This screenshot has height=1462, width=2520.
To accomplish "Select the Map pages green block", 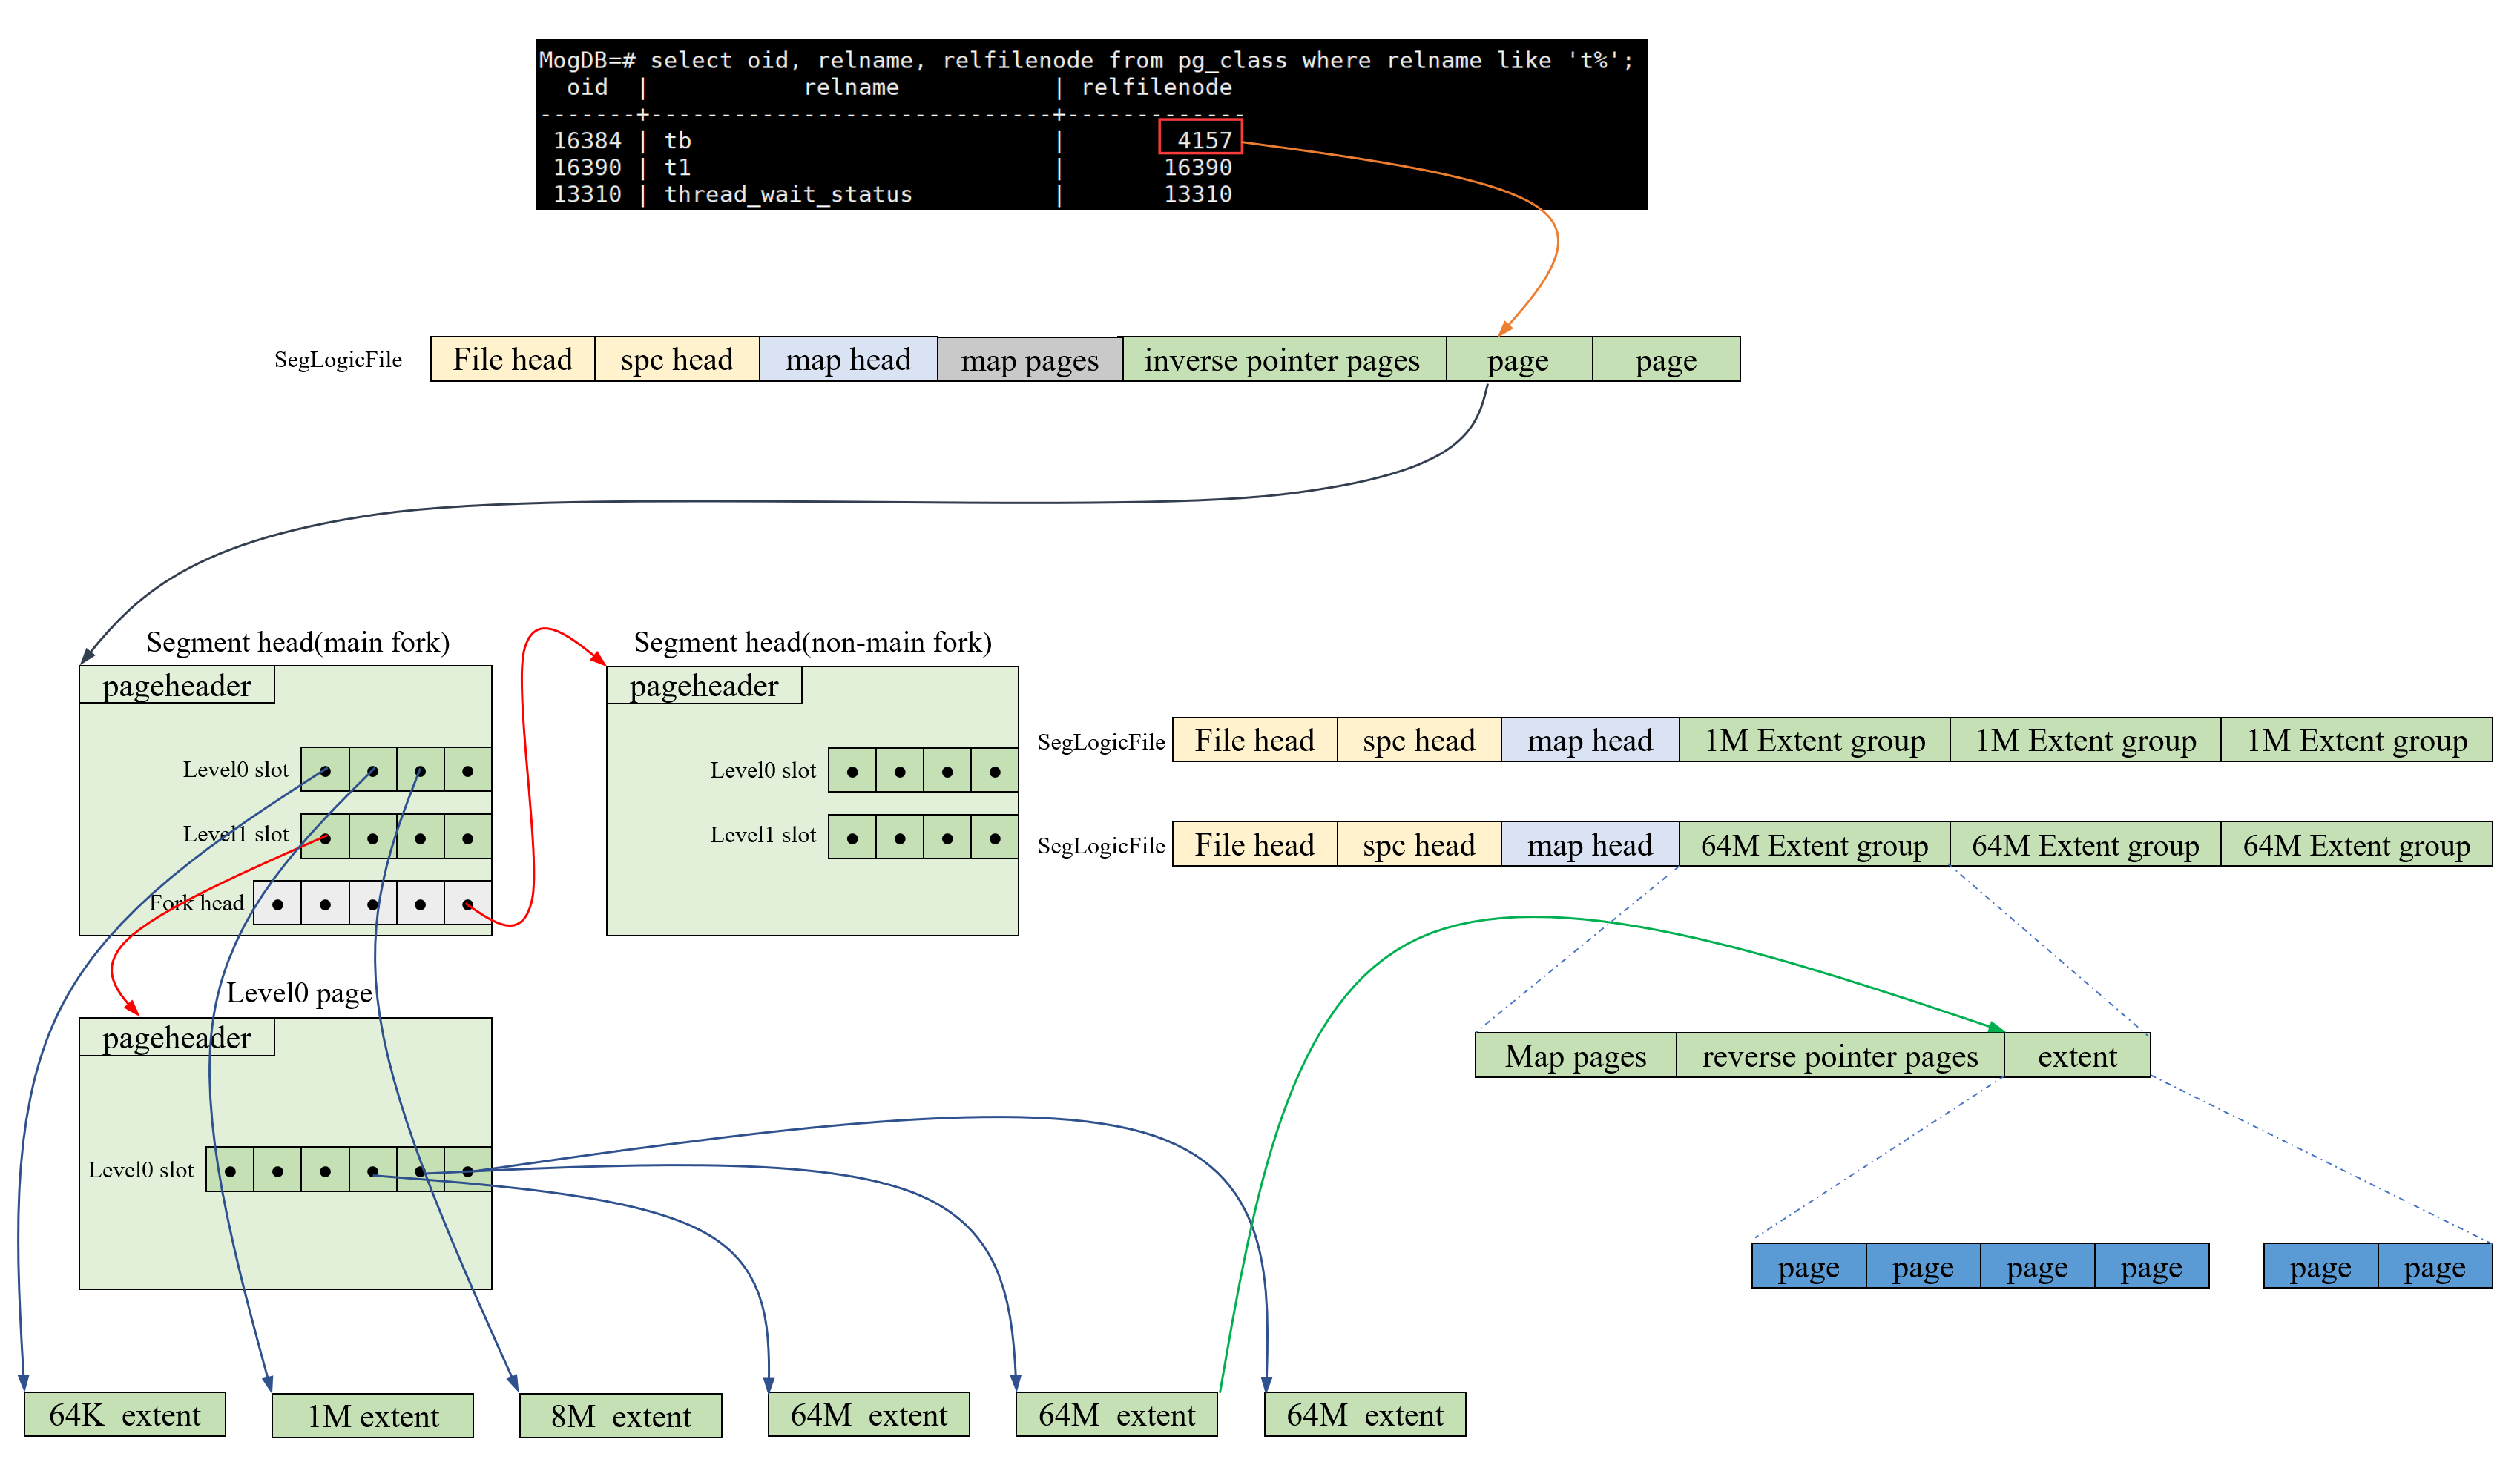I will 1574,1056.
